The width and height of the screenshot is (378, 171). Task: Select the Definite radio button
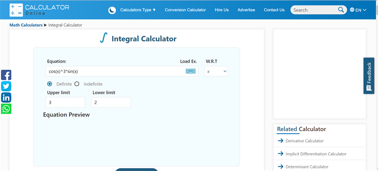click(50, 84)
